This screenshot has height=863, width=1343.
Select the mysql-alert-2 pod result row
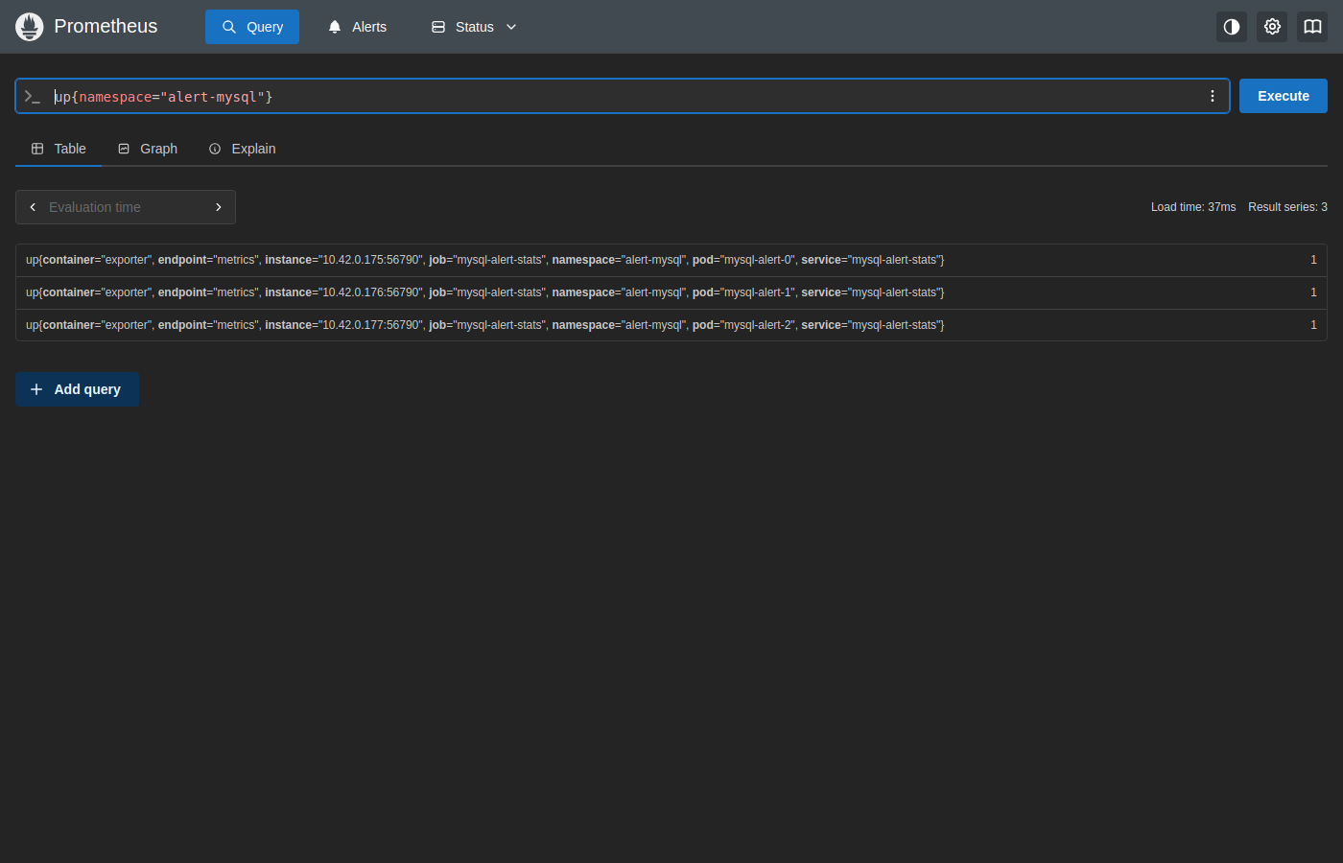click(671, 325)
